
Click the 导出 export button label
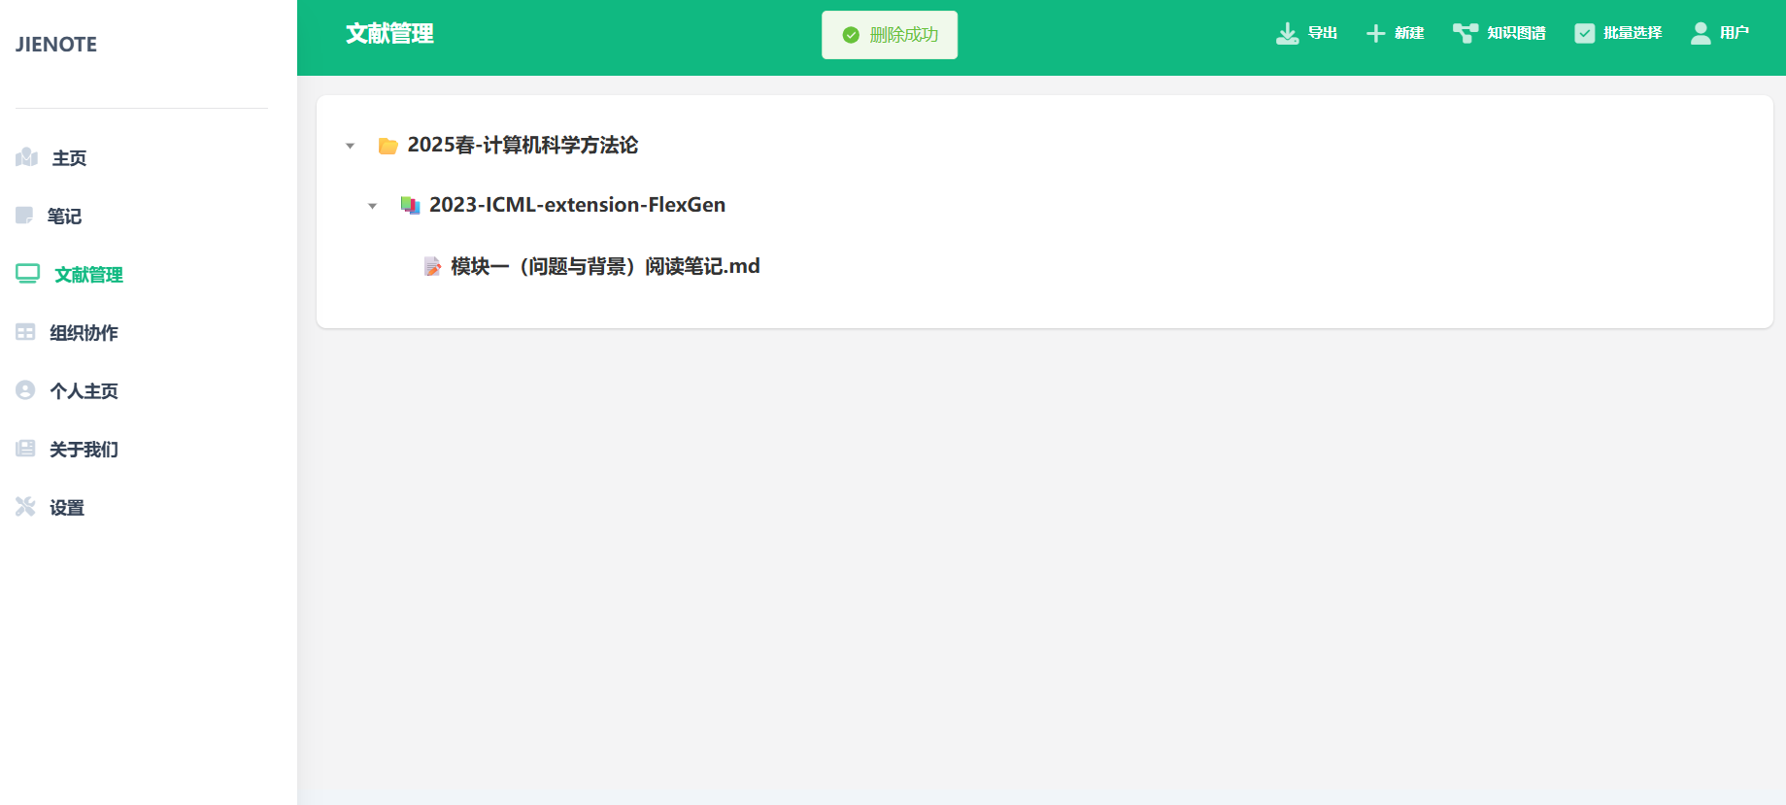tap(1323, 33)
